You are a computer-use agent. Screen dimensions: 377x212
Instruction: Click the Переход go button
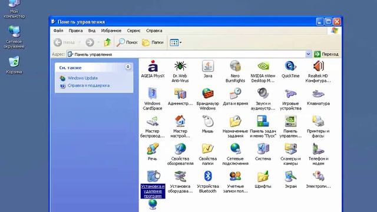326,54
